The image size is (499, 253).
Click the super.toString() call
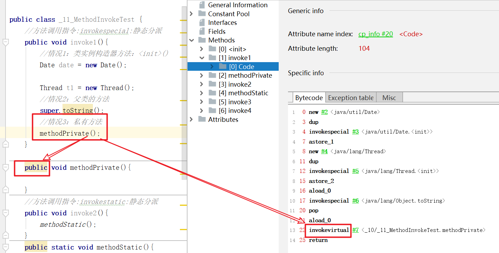pyautogui.click(x=71, y=111)
